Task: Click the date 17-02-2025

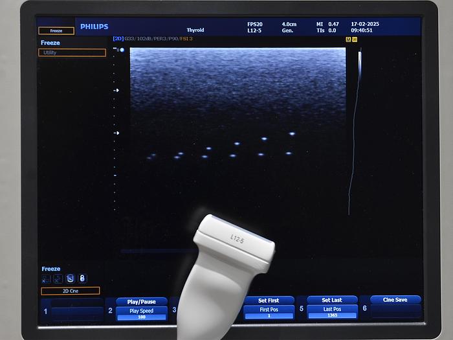Action: click(x=365, y=24)
